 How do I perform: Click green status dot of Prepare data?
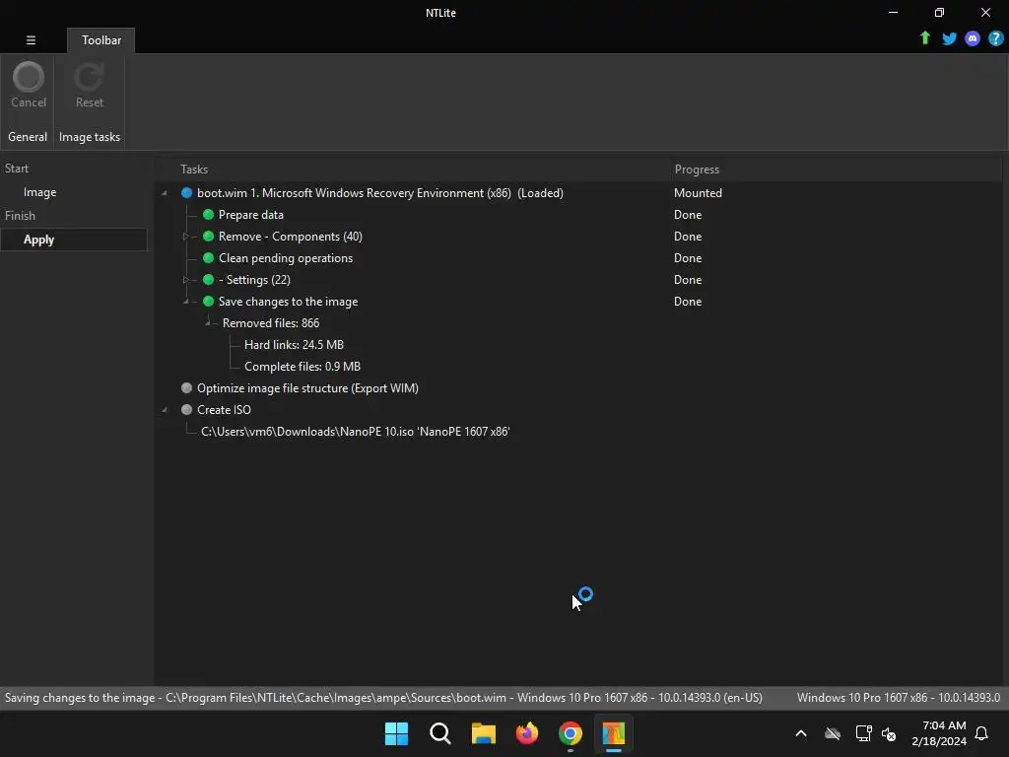208,215
